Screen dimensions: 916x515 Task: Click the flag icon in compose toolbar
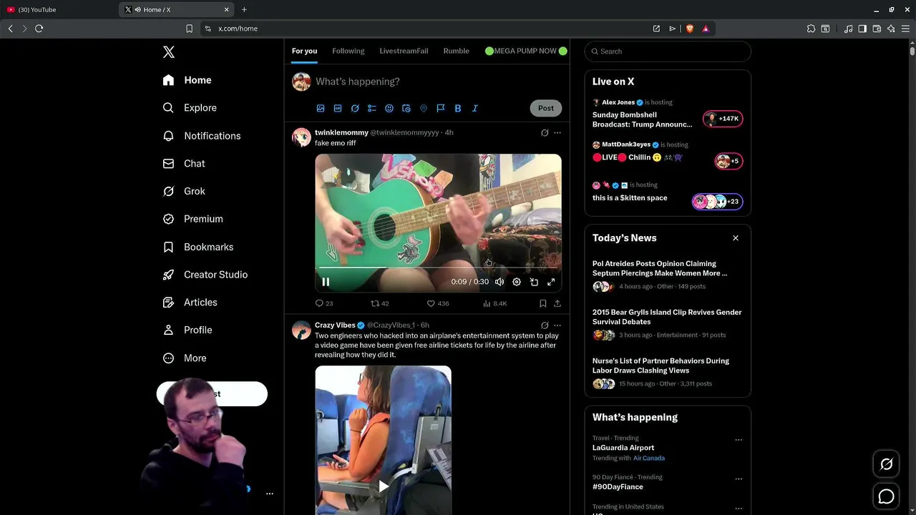[x=441, y=109]
